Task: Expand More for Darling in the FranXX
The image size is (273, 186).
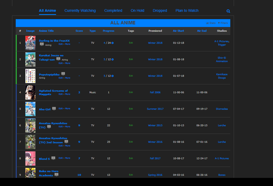Action: [x=68, y=44]
